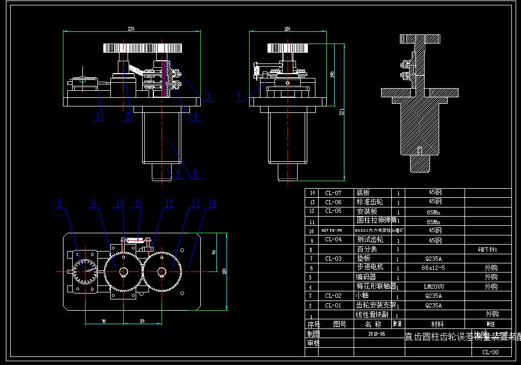Select balloon number "12" in plan view
This screenshot has width=521, height=365.
(x=169, y=203)
